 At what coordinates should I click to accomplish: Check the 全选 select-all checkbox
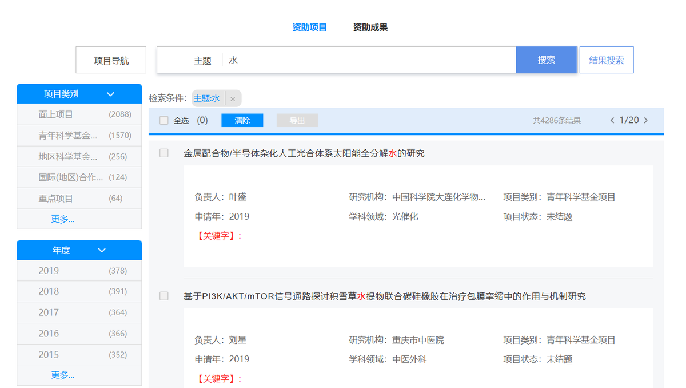[x=162, y=120]
